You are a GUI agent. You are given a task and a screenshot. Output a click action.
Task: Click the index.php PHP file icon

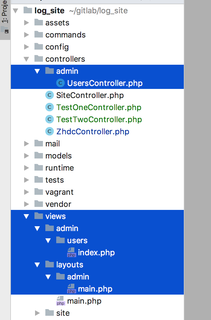[x=71, y=253]
